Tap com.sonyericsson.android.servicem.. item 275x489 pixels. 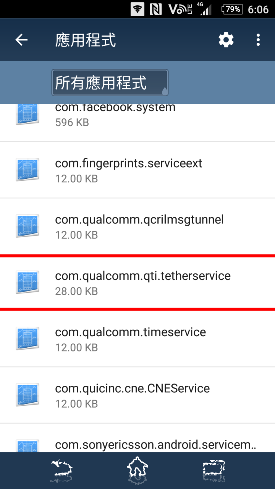pos(137,438)
